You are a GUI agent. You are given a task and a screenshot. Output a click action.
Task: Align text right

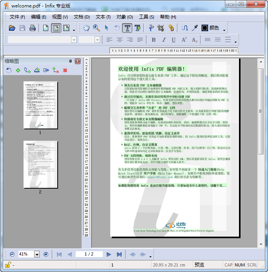click(x=130, y=40)
